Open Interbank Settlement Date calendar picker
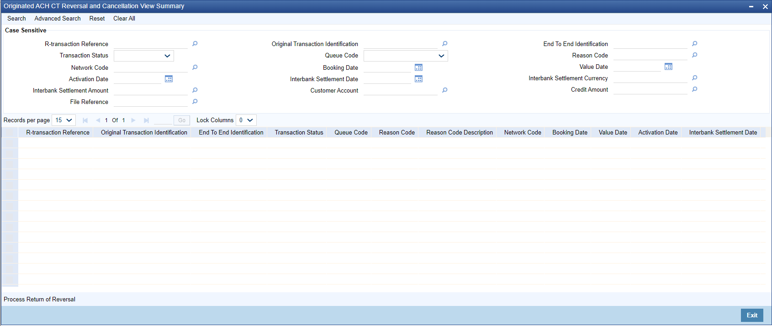 [418, 79]
